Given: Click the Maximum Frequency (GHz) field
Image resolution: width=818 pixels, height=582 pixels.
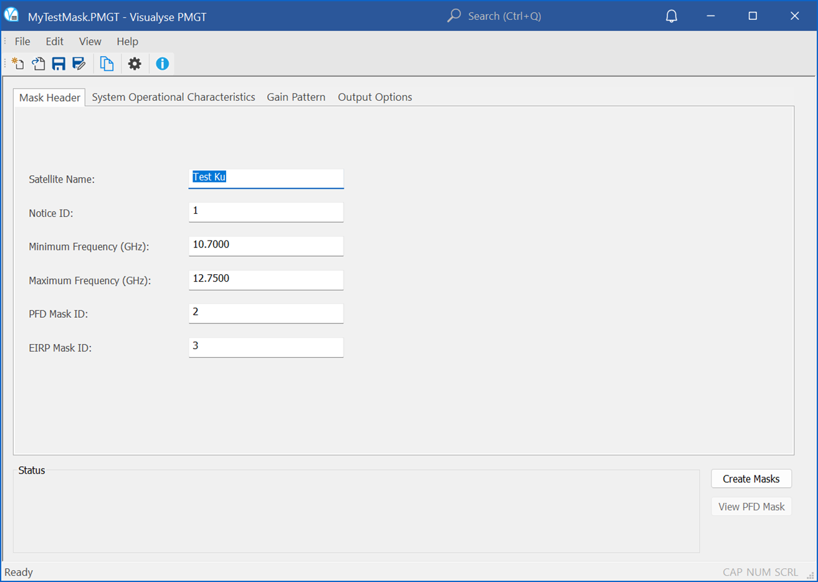Looking at the screenshot, I should pos(266,279).
